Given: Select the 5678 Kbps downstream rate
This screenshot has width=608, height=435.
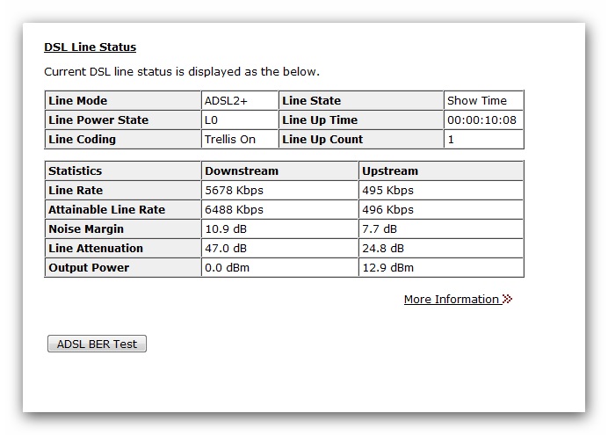Looking at the screenshot, I should pyautogui.click(x=235, y=191).
